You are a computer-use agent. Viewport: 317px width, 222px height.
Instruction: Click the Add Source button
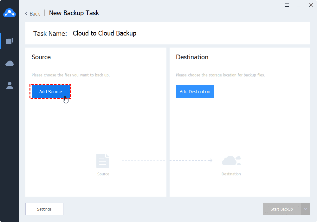(x=51, y=92)
